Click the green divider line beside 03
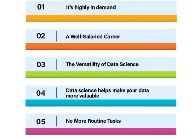The image size is (194, 139). pyautogui.click(x=56, y=64)
